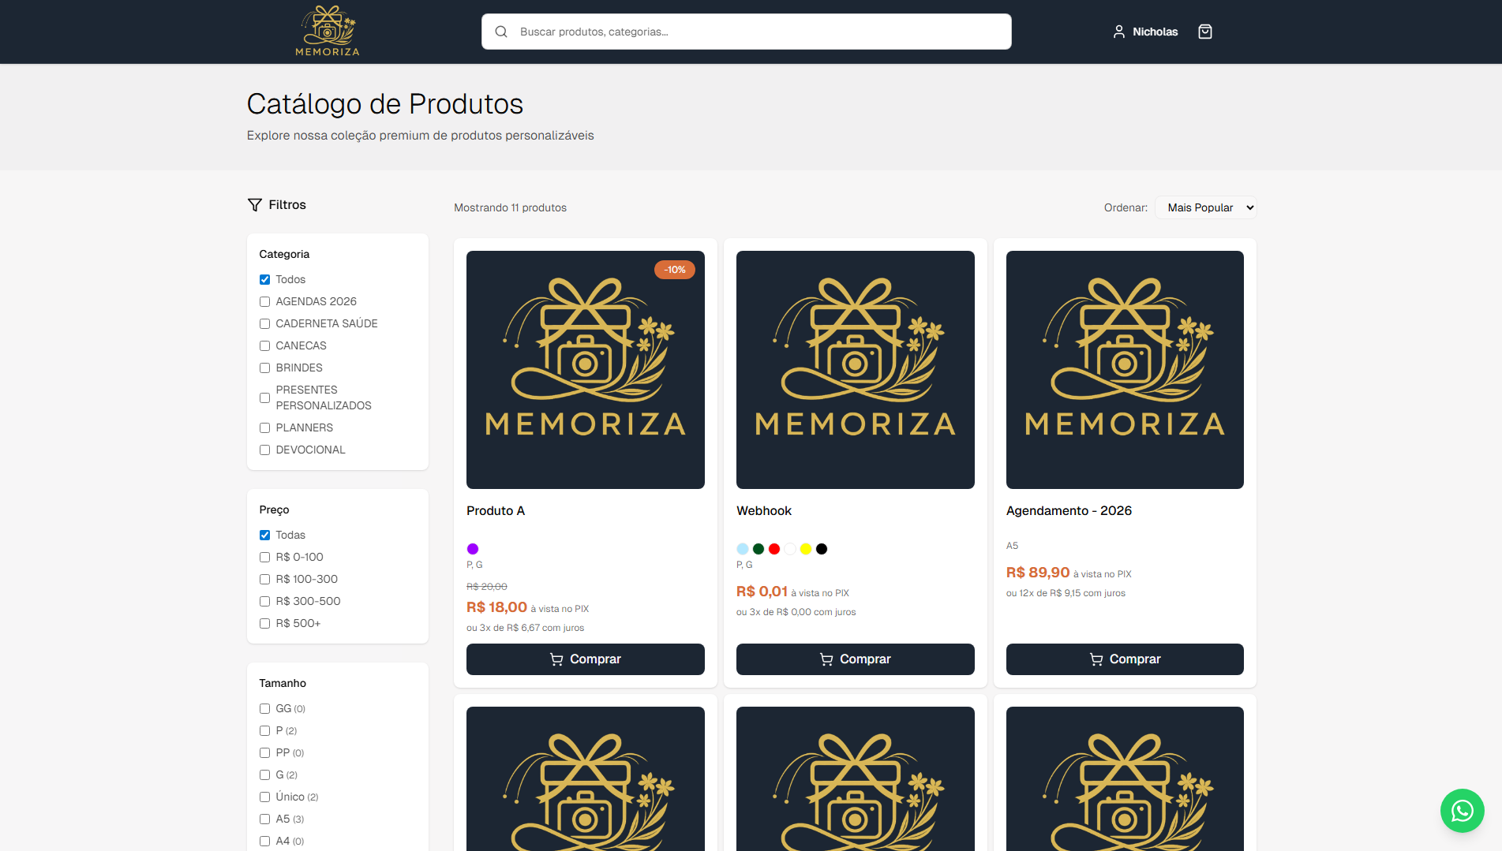1502x851 pixels.
Task: Filter by size GG
Action: coord(264,708)
